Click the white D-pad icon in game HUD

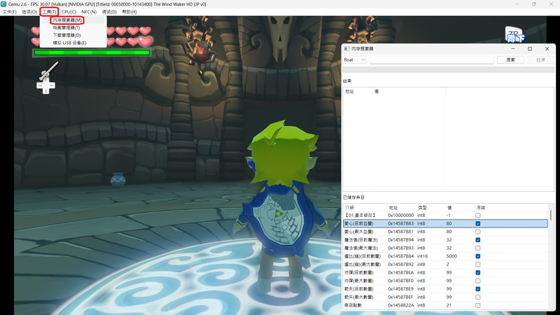point(45,85)
